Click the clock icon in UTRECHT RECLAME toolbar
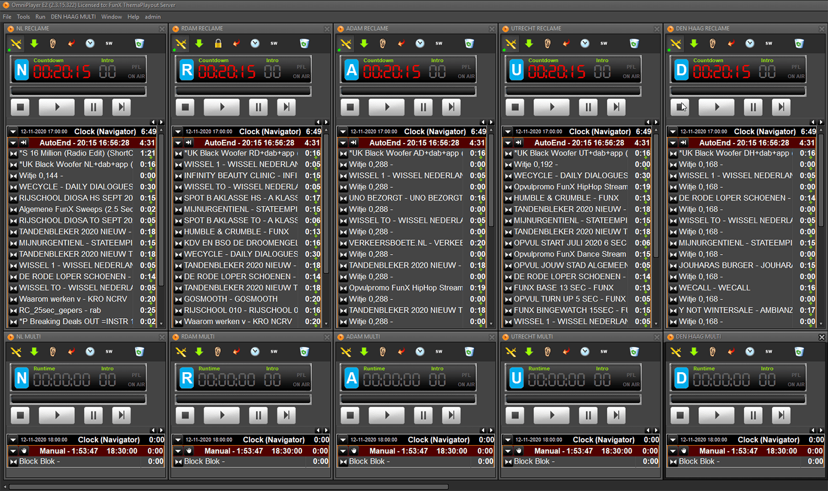 pyautogui.click(x=585, y=43)
